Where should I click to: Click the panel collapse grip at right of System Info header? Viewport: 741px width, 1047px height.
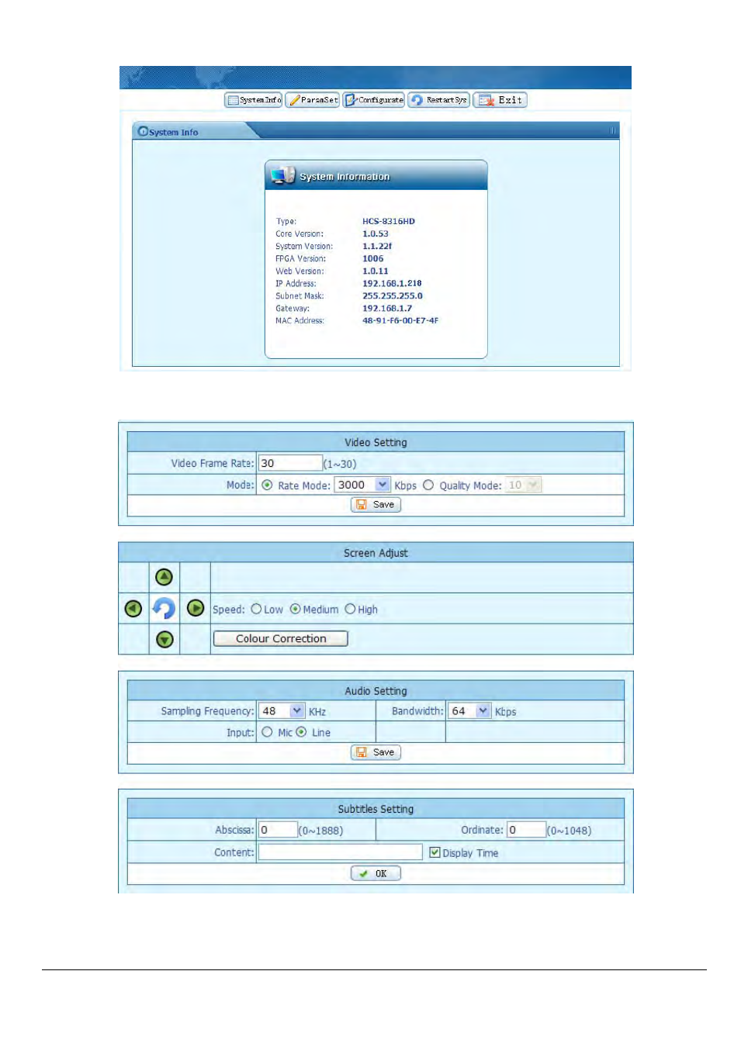(613, 131)
